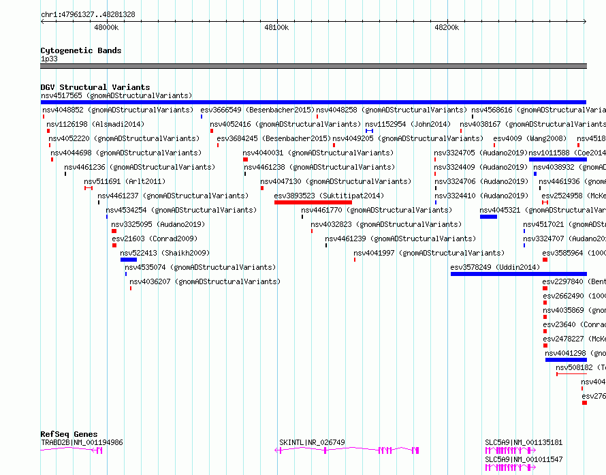Select the red nsv4044698 variant marker
Image resolution: width=606 pixels, height=475 pixels.
[52, 159]
